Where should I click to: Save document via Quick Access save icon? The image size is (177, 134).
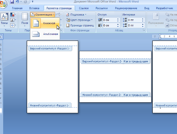(x=12, y=2)
